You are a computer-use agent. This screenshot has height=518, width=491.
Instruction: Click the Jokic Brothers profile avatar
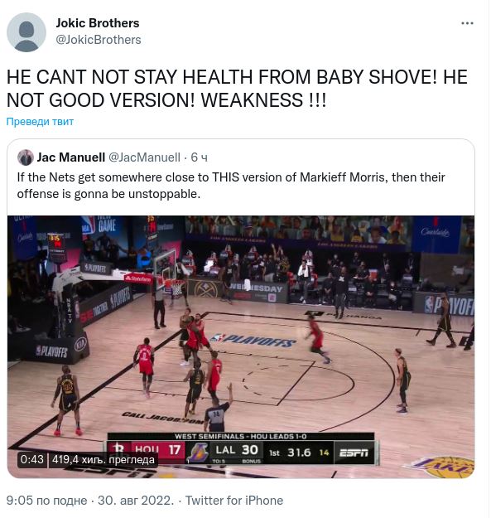click(26, 32)
